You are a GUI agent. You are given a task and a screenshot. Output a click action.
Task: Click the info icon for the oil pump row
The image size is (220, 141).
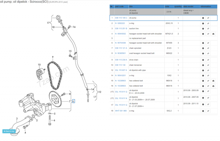pyautogui.click(x=203, y=18)
